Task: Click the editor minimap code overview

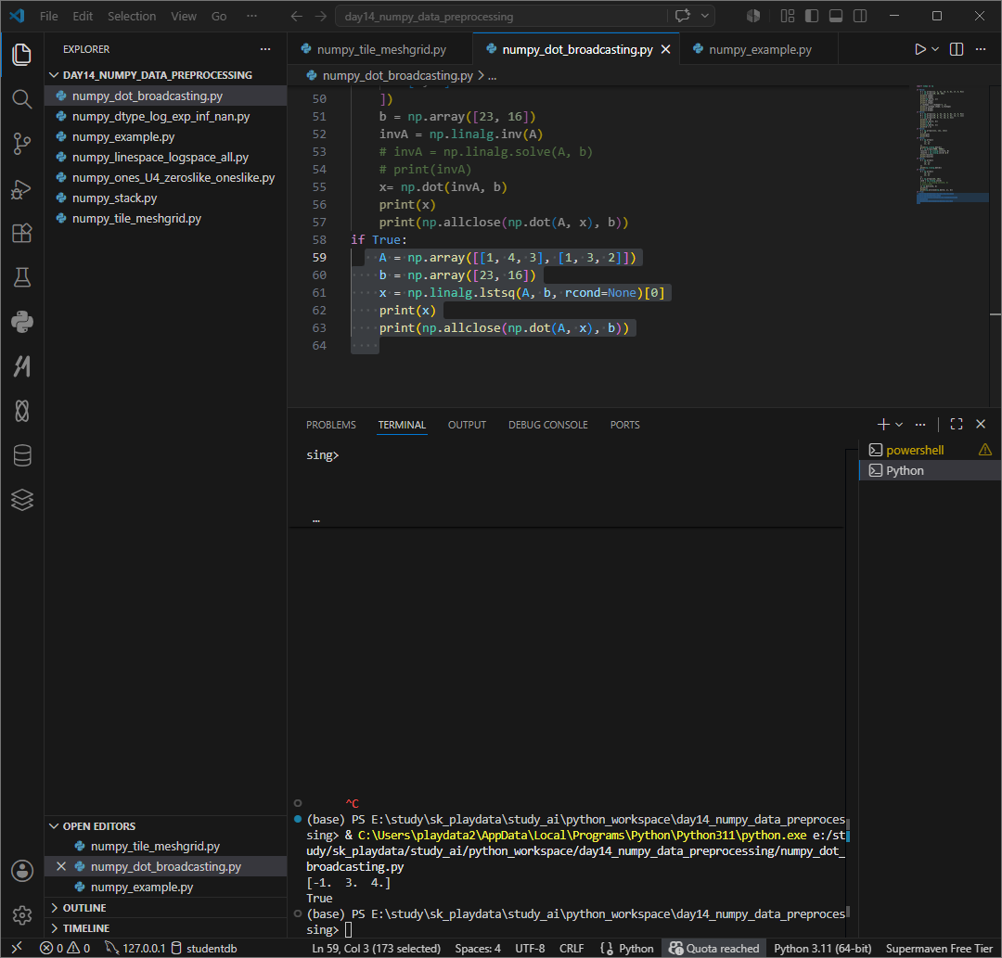Action: 952,144
